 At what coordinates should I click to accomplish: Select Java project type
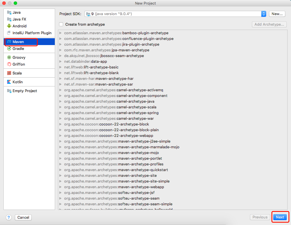[29, 13]
